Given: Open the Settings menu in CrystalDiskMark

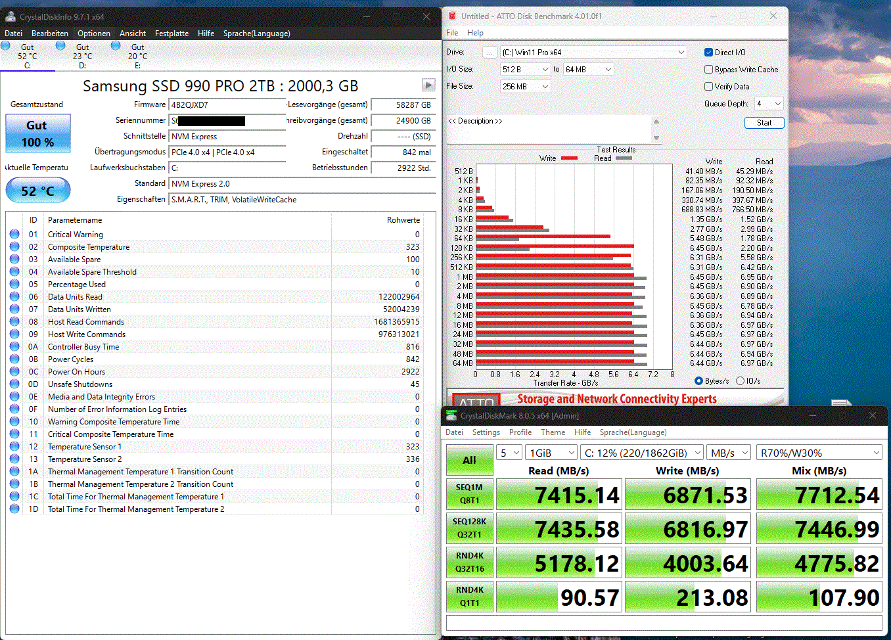Looking at the screenshot, I should (486, 432).
